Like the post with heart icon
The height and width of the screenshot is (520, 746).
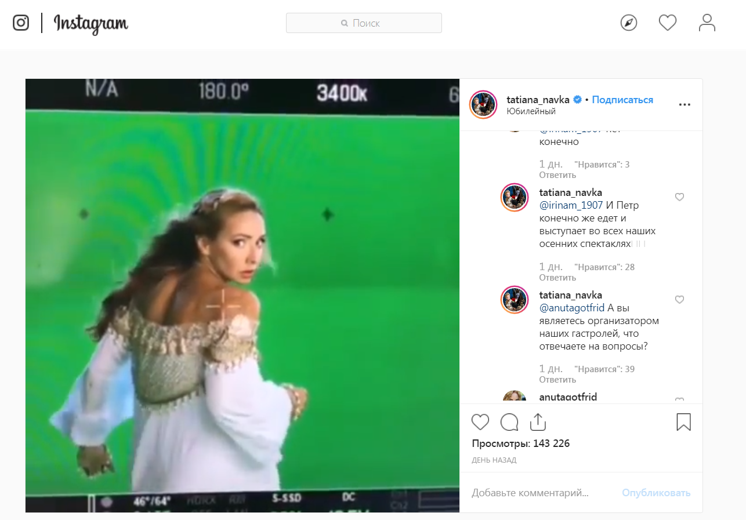click(x=480, y=422)
